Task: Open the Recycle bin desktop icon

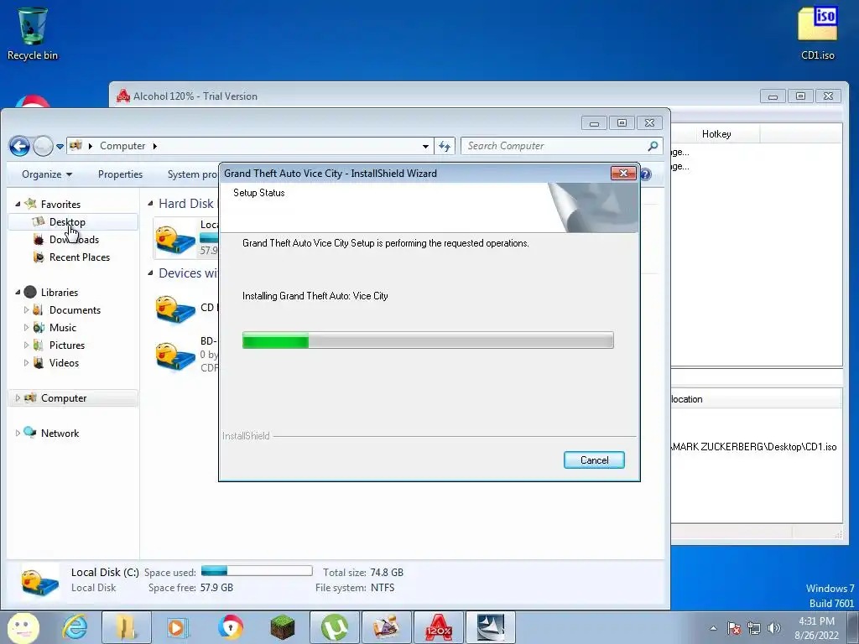Action: tap(33, 33)
